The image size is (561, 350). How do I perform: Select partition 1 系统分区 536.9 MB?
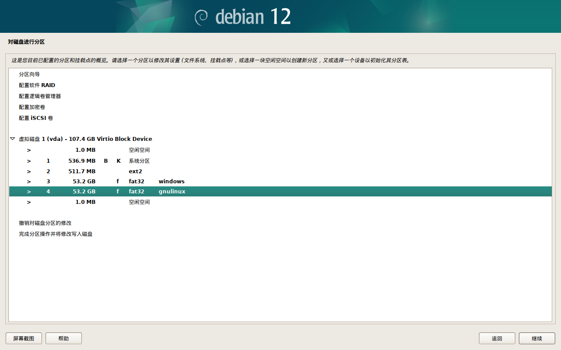pyautogui.click(x=280, y=161)
